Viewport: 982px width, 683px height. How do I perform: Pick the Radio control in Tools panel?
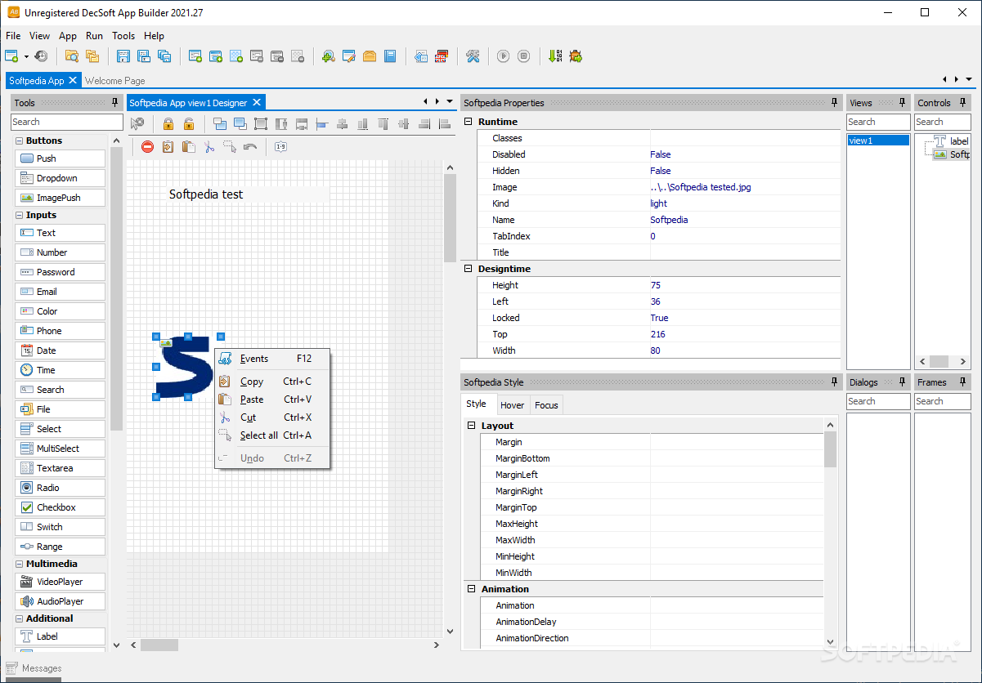(x=60, y=488)
